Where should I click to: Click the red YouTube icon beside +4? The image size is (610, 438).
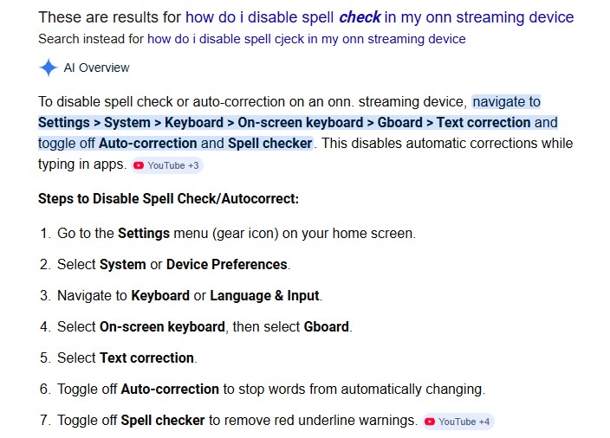[430, 422]
